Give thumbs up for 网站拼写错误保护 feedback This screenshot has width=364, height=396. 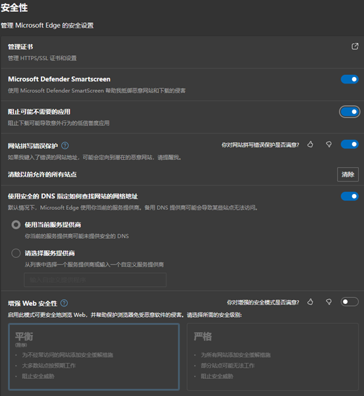310,145
